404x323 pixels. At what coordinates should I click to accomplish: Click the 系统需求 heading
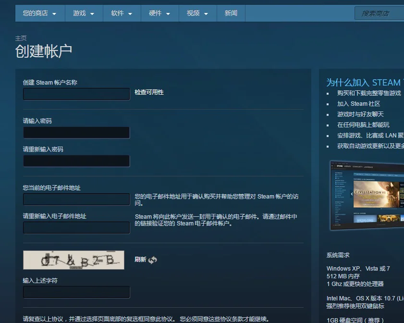pyautogui.click(x=338, y=255)
